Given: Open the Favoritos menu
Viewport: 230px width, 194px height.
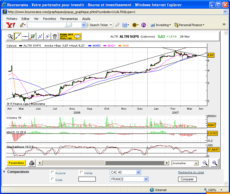Looking at the screenshot, I should pos(50,19).
